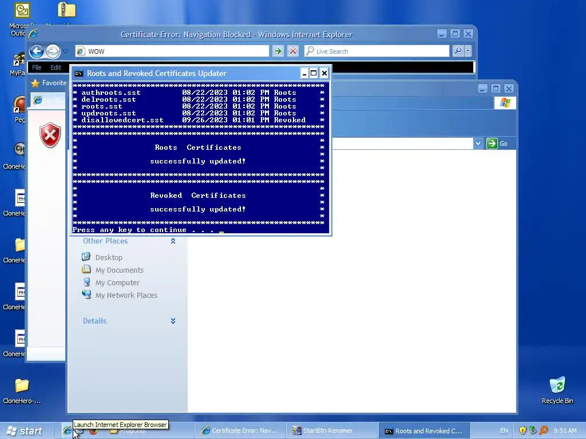Click the EN language indicator
The height and width of the screenshot is (439, 586).
[504, 431]
